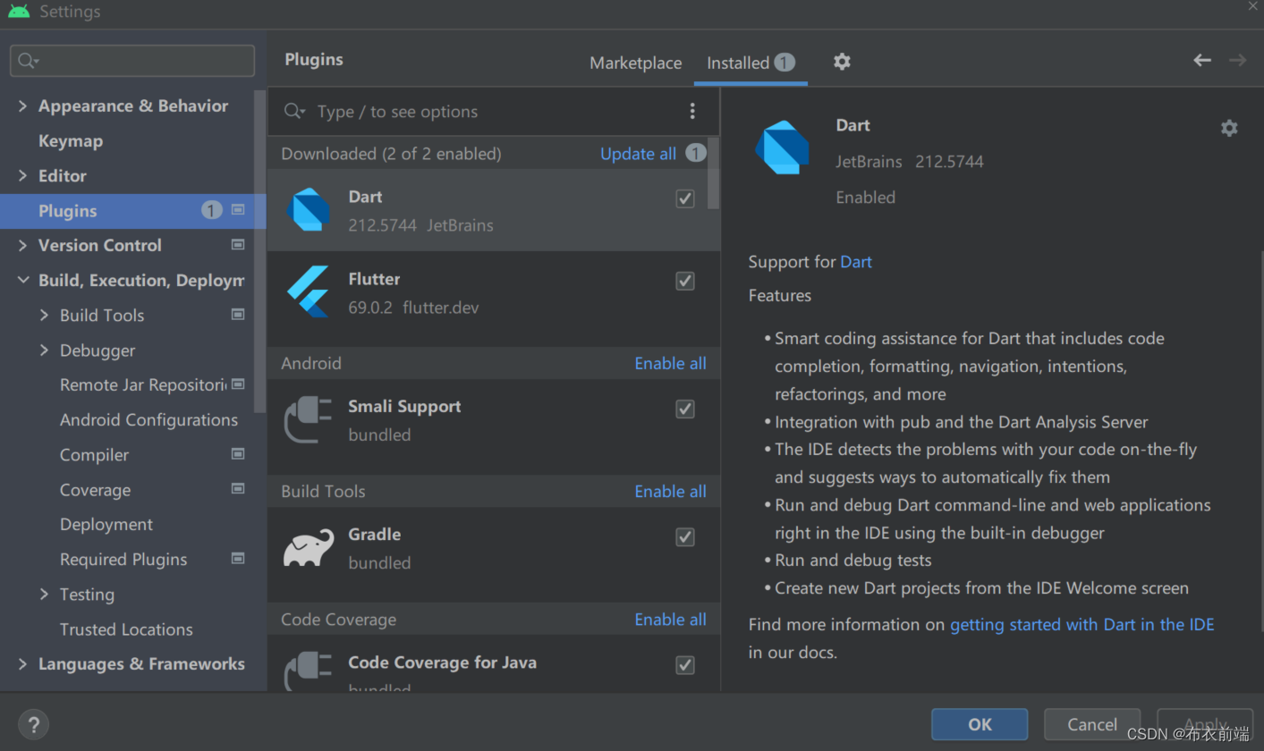Click Enable all for Android plugins
This screenshot has height=751, width=1264.
[670, 363]
